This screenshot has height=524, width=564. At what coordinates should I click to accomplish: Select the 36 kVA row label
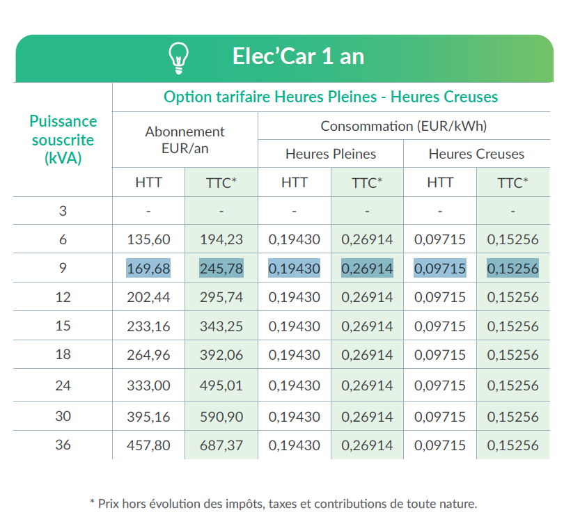[x=63, y=445]
